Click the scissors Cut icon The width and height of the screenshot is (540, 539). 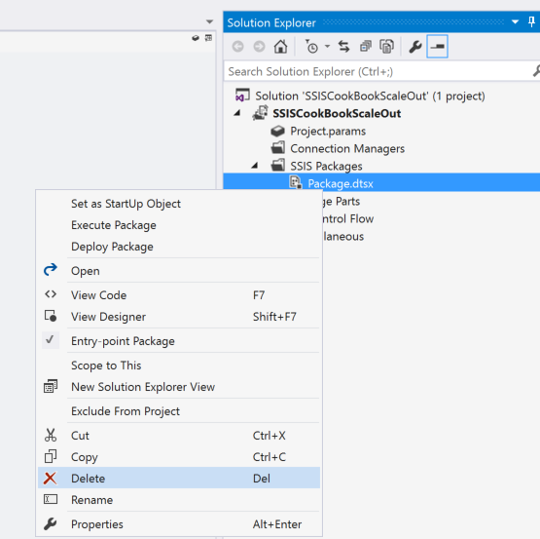click(51, 435)
